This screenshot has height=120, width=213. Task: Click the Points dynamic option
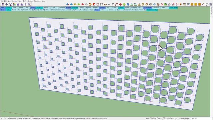[x=127, y=8]
